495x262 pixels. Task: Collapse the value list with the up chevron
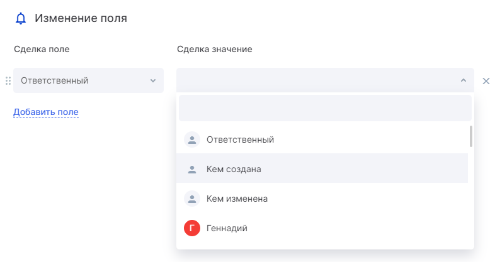coord(463,80)
